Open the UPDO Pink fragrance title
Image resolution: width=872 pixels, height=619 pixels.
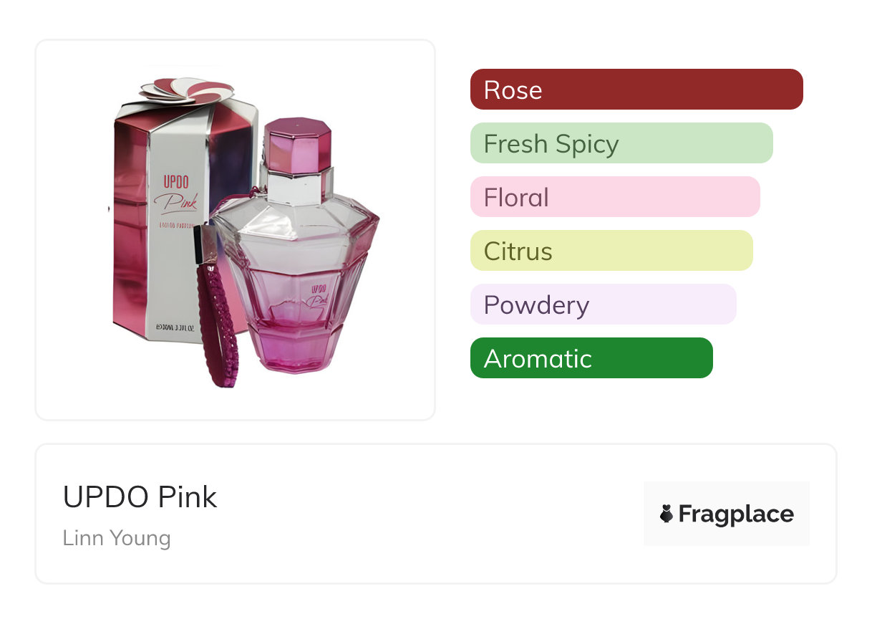(x=140, y=497)
